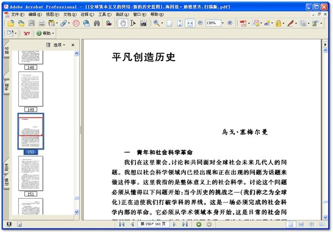333x233 pixels.
Task: Send document by email globe icon
Action: click(86, 23)
